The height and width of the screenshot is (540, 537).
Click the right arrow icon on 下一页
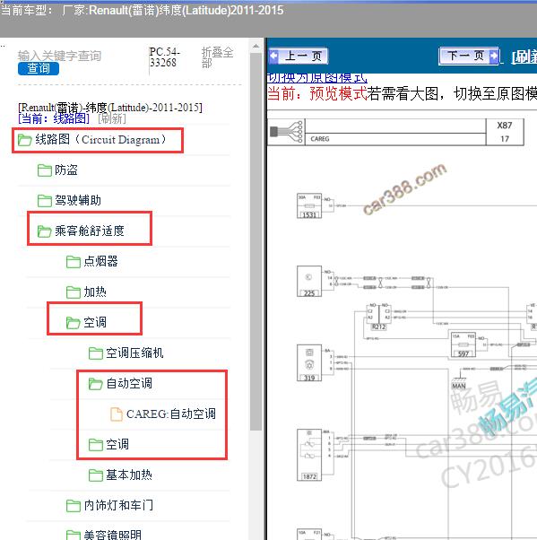(x=493, y=56)
